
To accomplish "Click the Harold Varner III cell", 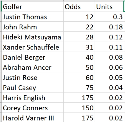I will (33, 117).
